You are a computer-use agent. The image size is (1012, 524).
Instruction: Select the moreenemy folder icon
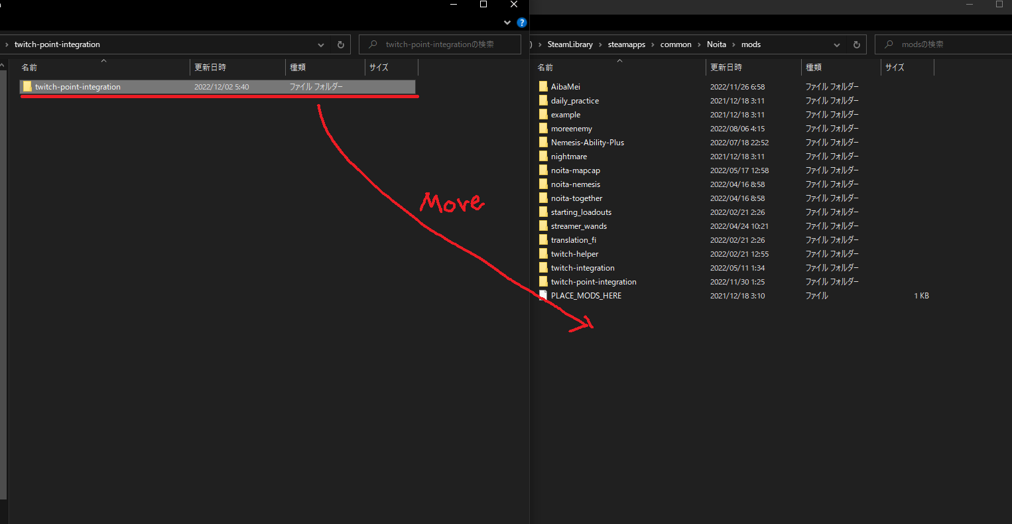coord(543,128)
